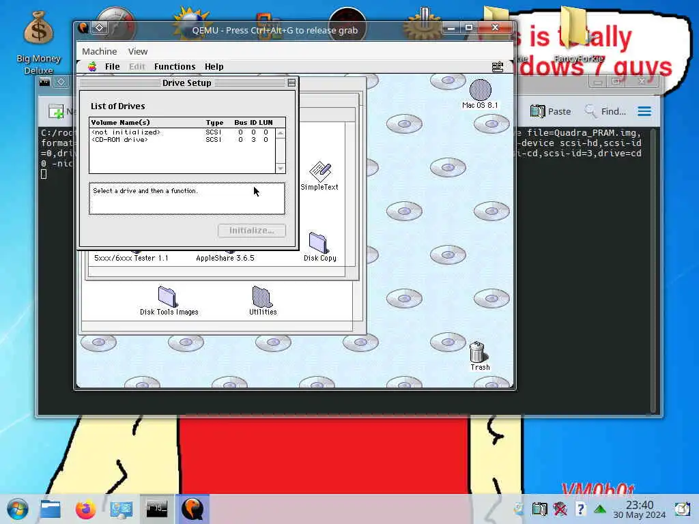Select the Utilities folder icon
The height and width of the screenshot is (524, 699).
tap(262, 296)
